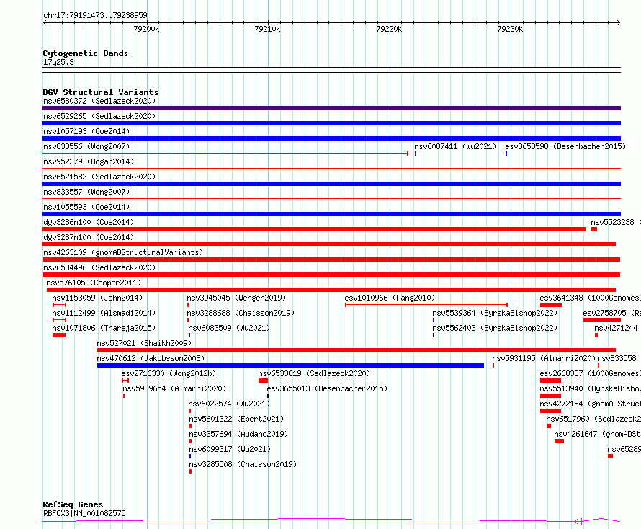
Task: Click the 79220k ruler position label
Action: 389,29
